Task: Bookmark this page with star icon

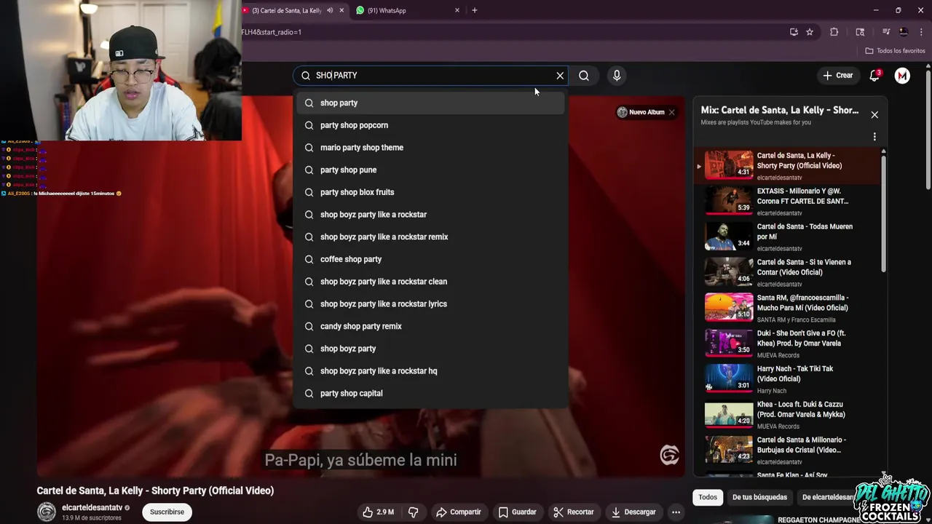Action: click(810, 32)
